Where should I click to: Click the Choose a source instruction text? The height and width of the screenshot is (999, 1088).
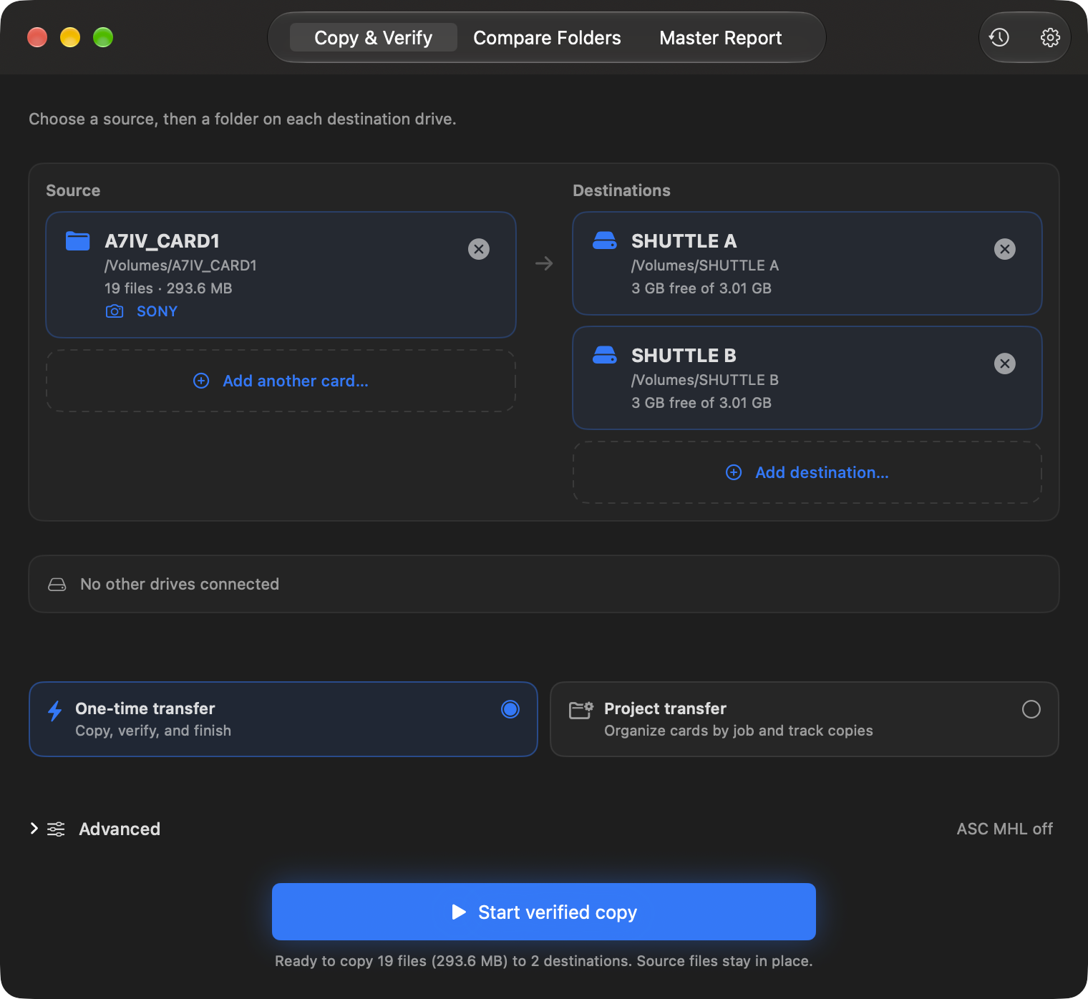pos(242,119)
